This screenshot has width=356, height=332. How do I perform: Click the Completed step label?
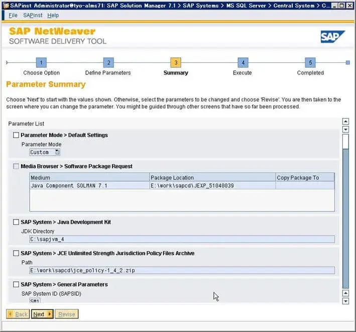[x=310, y=73]
